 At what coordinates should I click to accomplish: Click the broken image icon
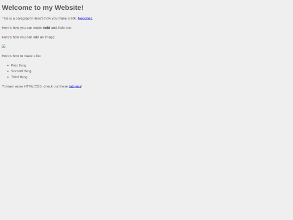click(4, 46)
